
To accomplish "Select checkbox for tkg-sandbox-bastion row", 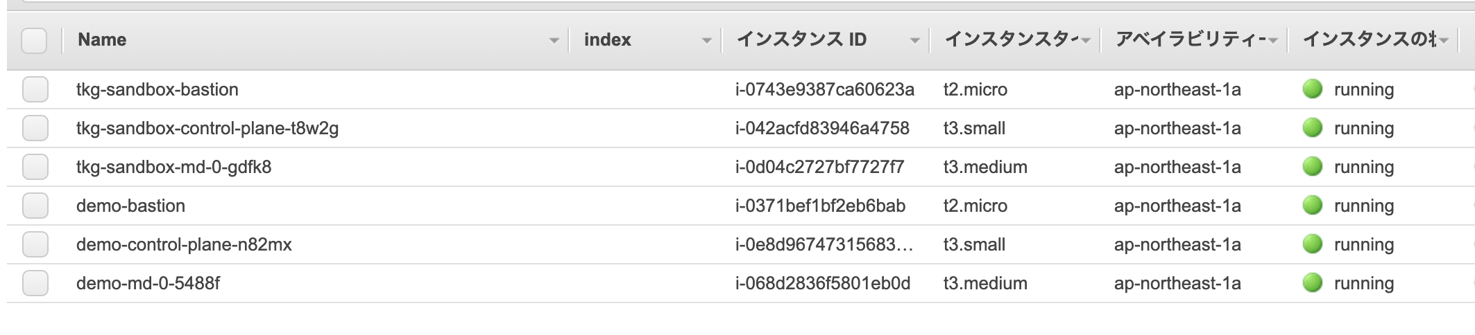I will pyautogui.click(x=35, y=89).
